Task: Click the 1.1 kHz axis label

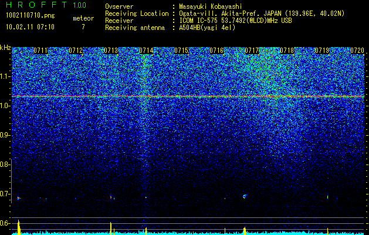Action: click(5, 76)
